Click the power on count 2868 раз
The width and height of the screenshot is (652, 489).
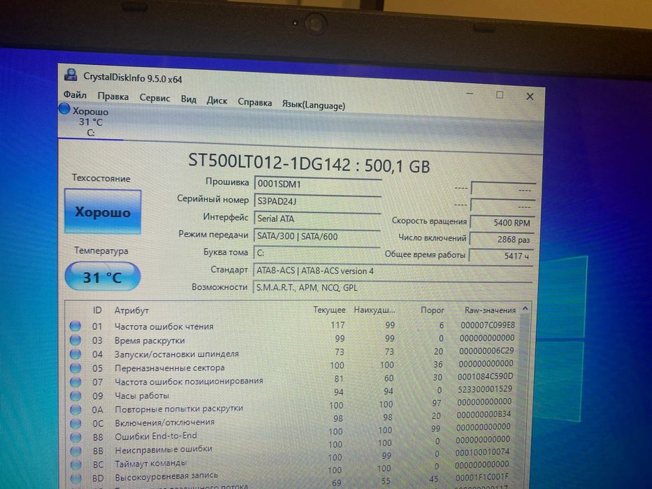tap(502, 240)
